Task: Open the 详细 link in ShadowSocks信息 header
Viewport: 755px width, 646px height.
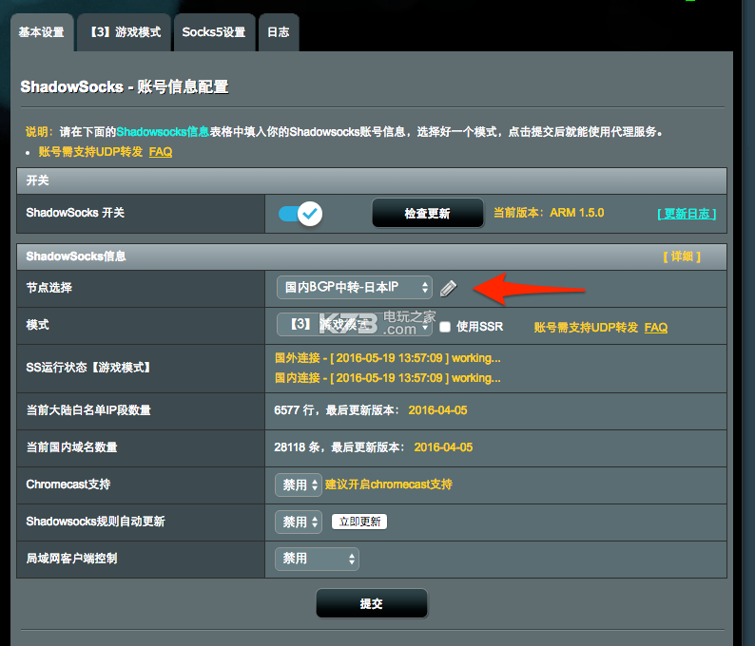Action: [x=682, y=256]
